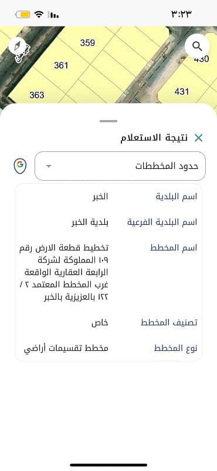The width and height of the screenshot is (217, 471).
Task: Tap the Wi-Fi status icon
Action: click(x=39, y=14)
